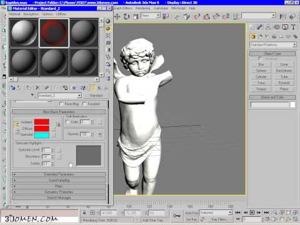Expand the Extended Parameters rollout
300x225 pixels.
pos(59,174)
